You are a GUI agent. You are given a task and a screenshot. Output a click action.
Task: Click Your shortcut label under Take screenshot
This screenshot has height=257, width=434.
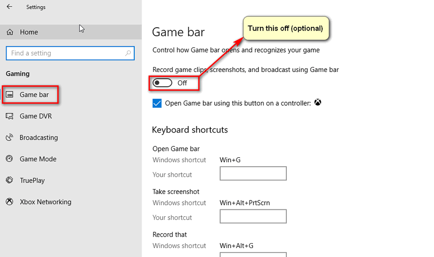point(172,217)
